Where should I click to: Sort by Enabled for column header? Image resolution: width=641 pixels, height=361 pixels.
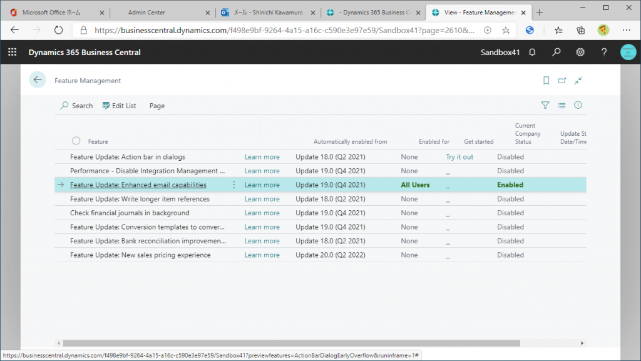tap(434, 141)
